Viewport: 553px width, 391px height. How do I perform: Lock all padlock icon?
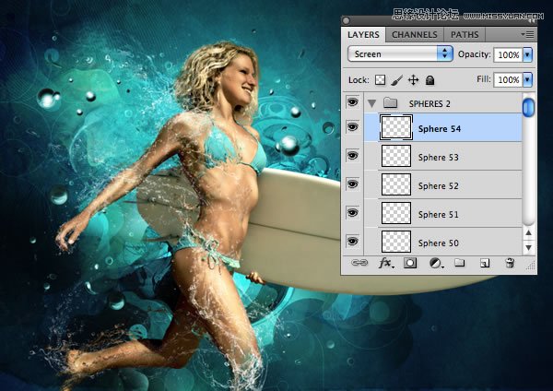coord(429,80)
